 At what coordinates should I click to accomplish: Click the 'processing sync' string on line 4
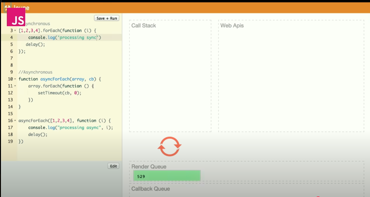click(x=78, y=38)
